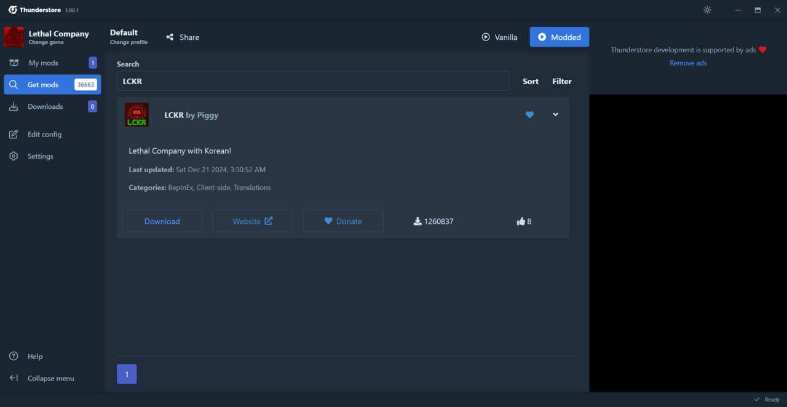The height and width of the screenshot is (407, 787).
Task: Click the external link icon beside Website
Action: coord(269,221)
